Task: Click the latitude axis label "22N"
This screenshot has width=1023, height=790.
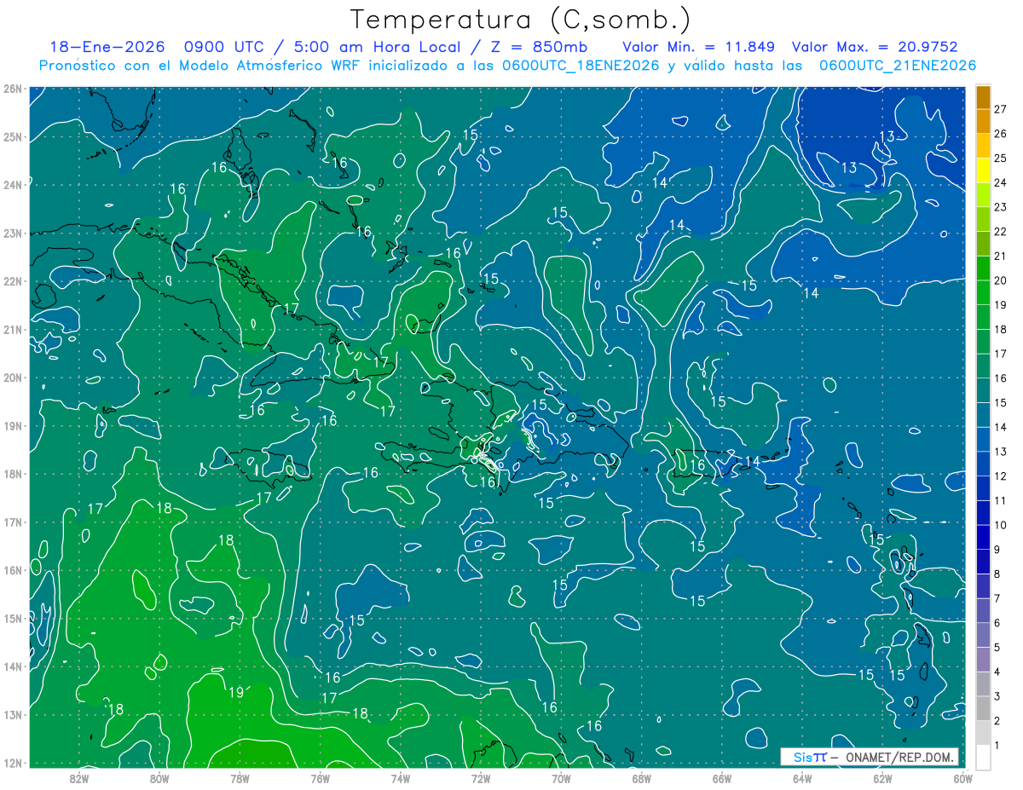Action: pyautogui.click(x=12, y=281)
